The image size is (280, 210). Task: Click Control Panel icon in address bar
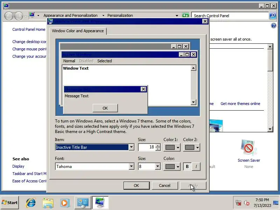click(x=32, y=15)
